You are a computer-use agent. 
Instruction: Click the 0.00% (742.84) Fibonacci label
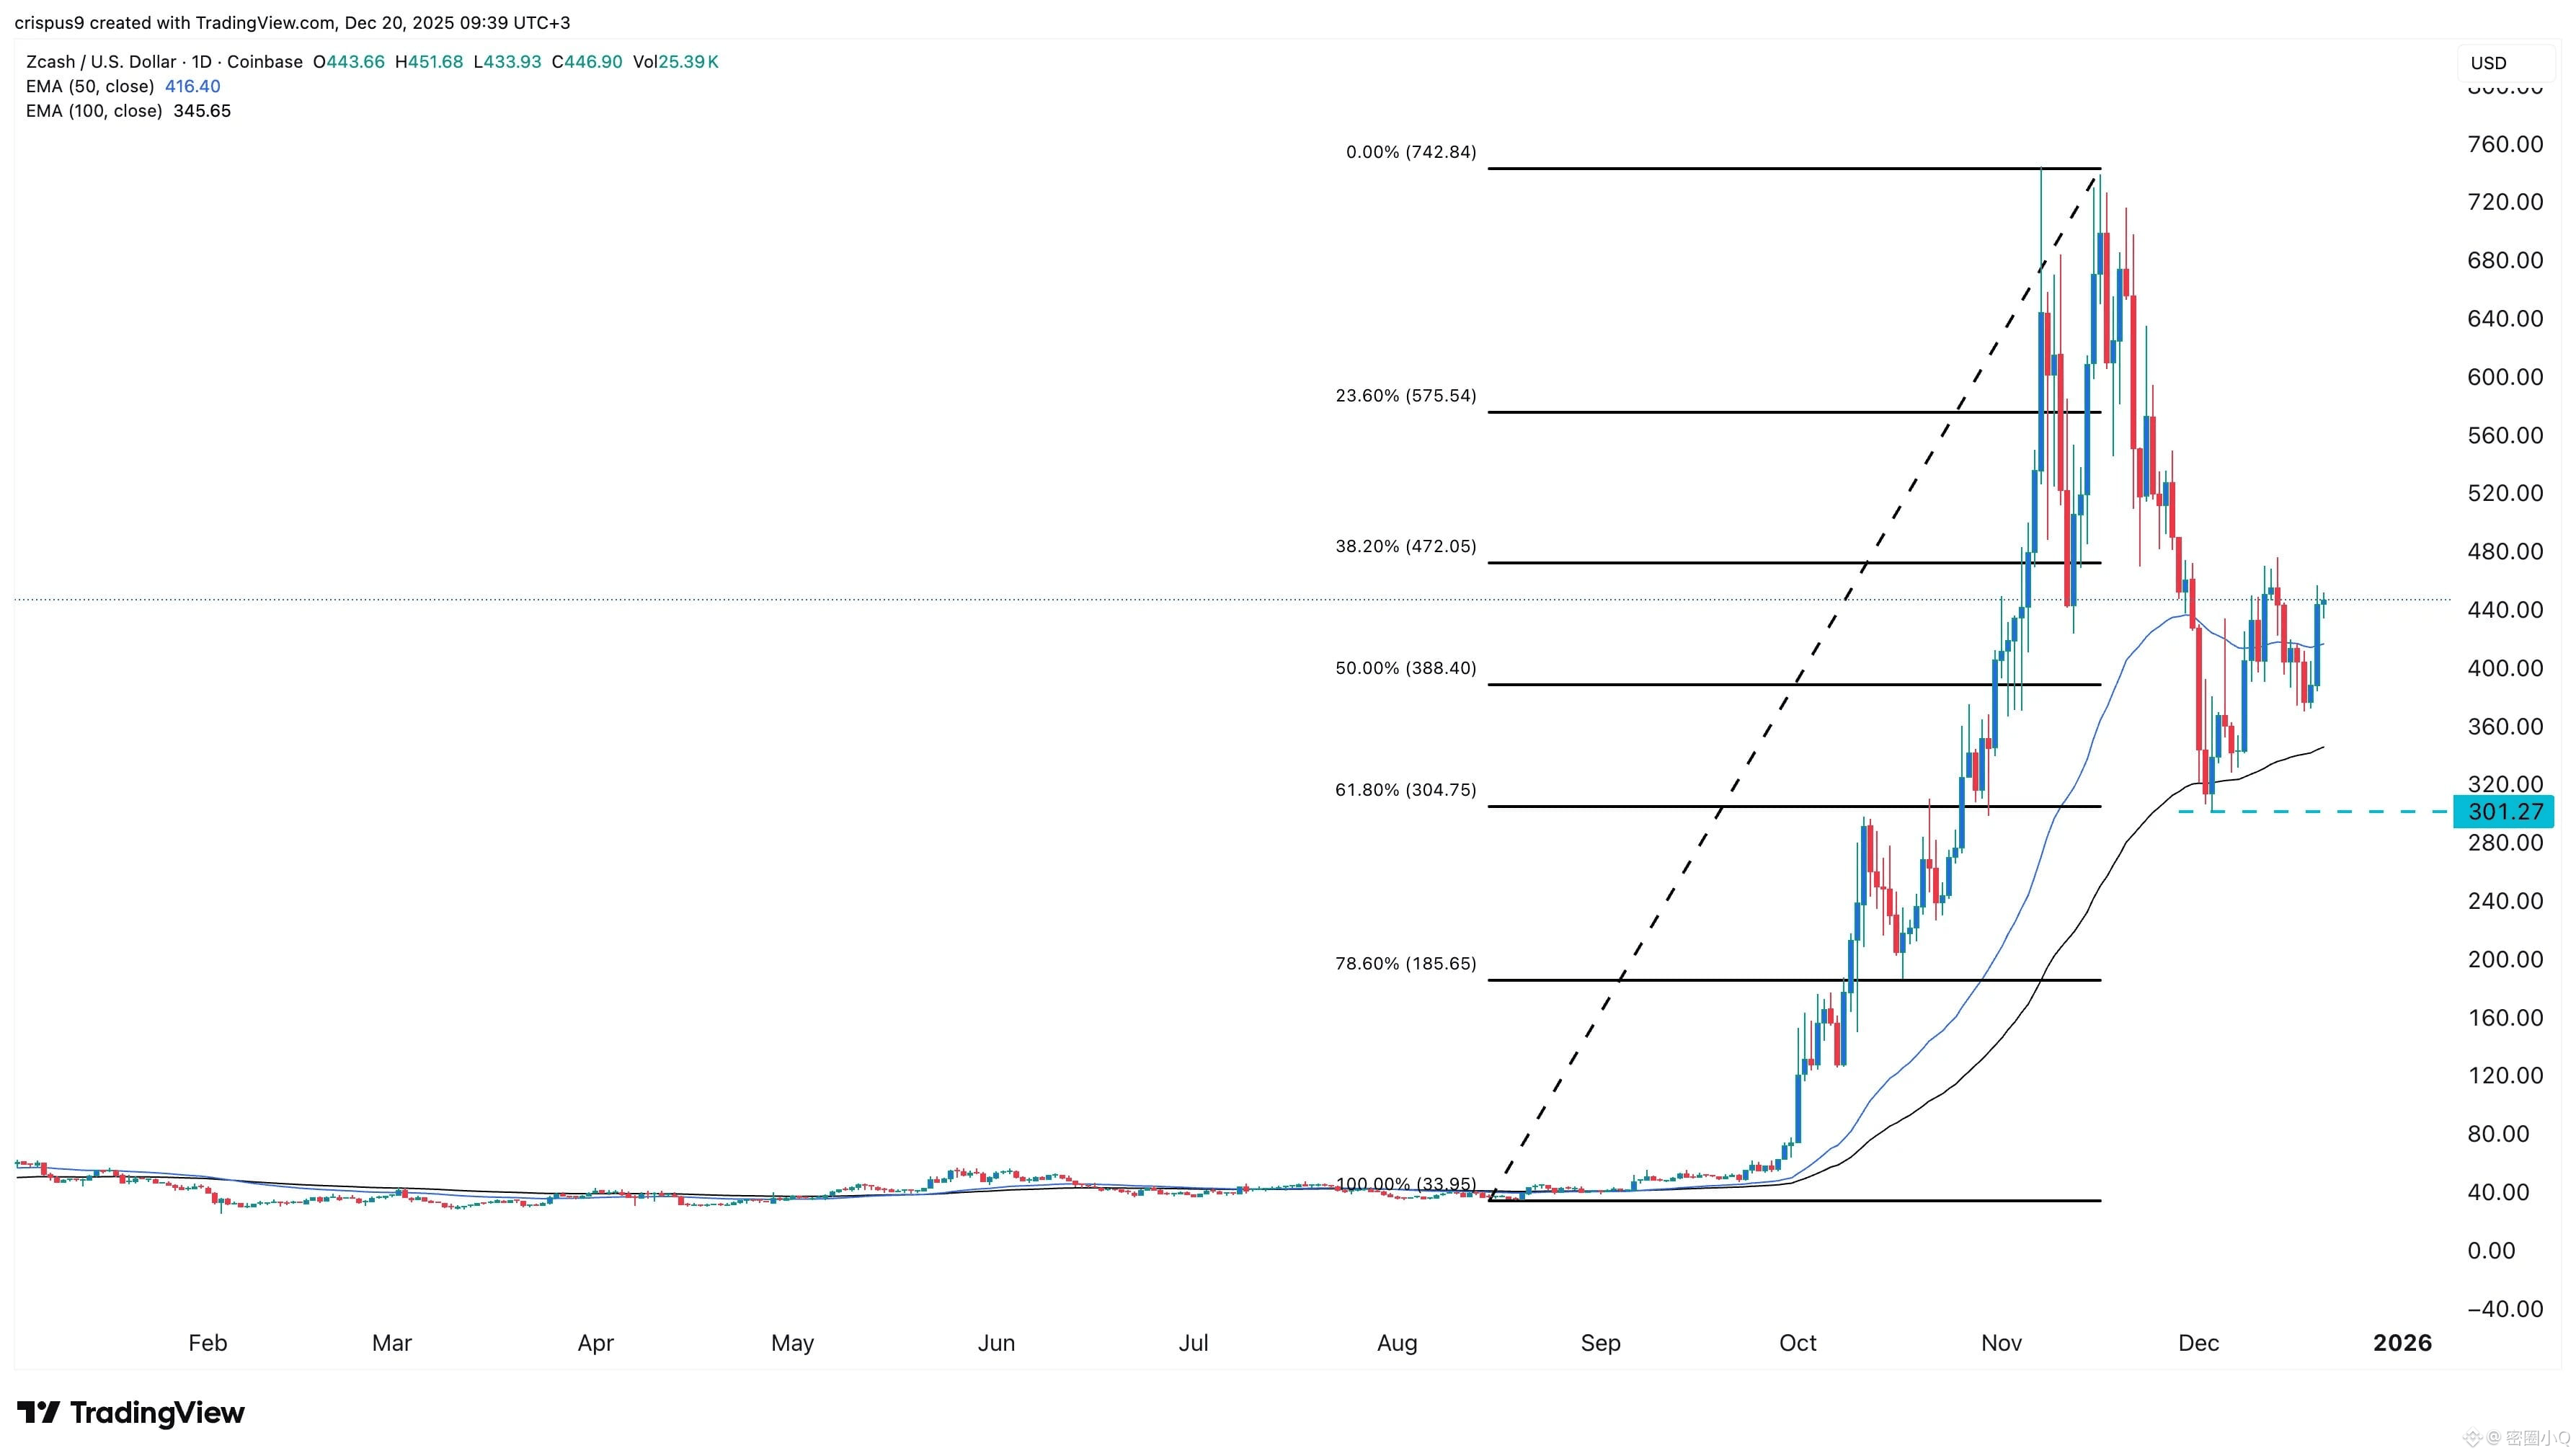point(1410,152)
